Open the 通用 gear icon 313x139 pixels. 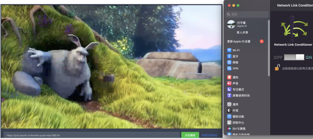click(229, 104)
